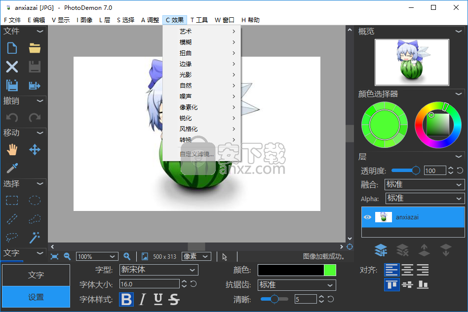Open the zoom level 100% dropdown
Screen dimensions: 468x312
(97, 257)
